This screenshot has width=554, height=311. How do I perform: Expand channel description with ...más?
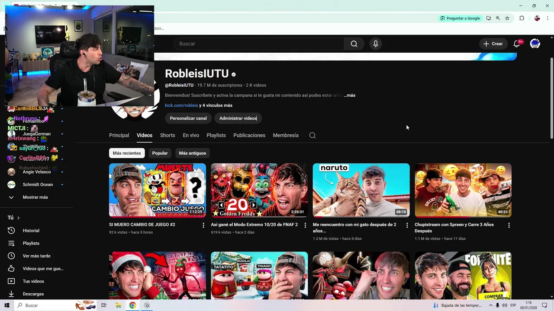tap(349, 95)
